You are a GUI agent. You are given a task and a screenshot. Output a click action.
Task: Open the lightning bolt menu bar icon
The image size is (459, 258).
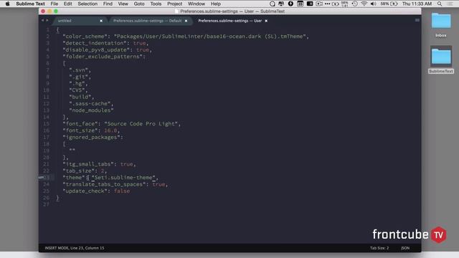[x=290, y=4]
